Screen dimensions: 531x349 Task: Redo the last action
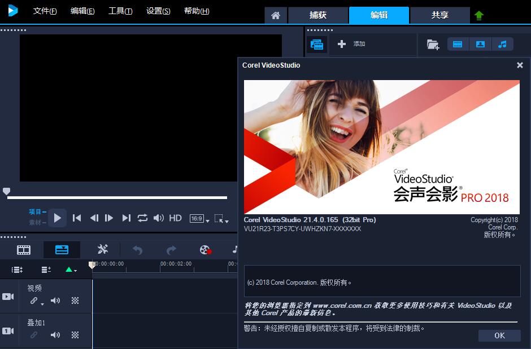point(172,250)
